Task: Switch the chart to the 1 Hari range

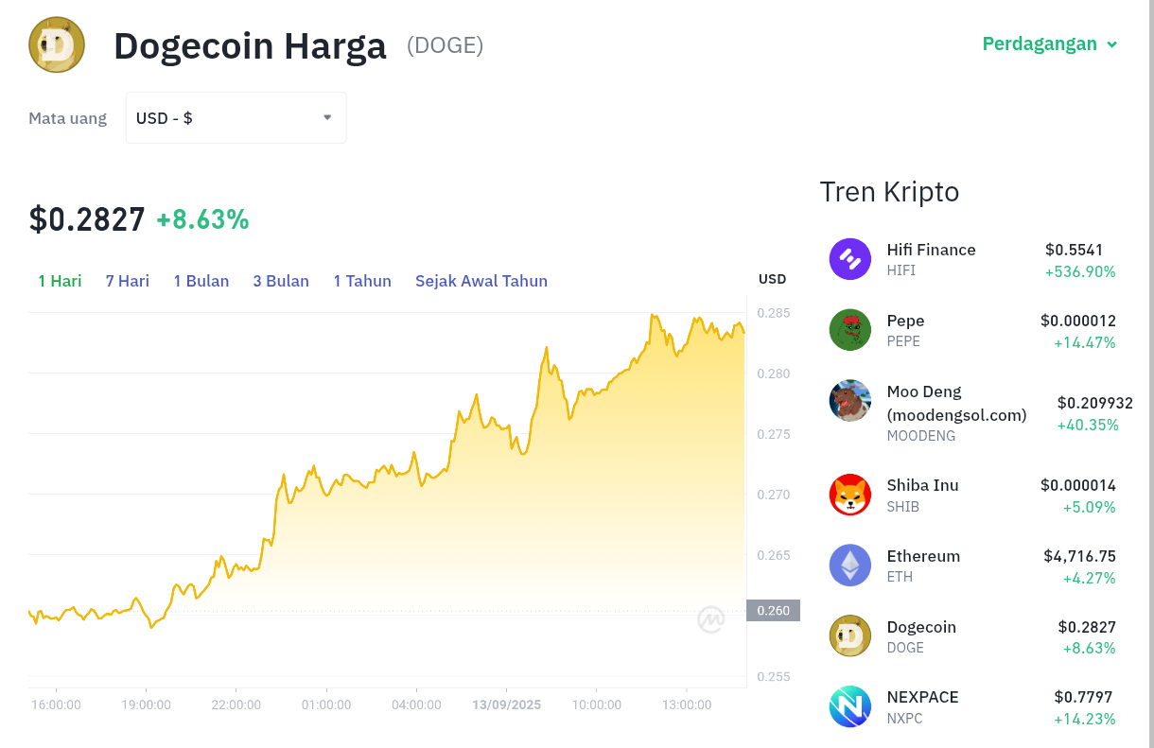Action: pos(60,281)
